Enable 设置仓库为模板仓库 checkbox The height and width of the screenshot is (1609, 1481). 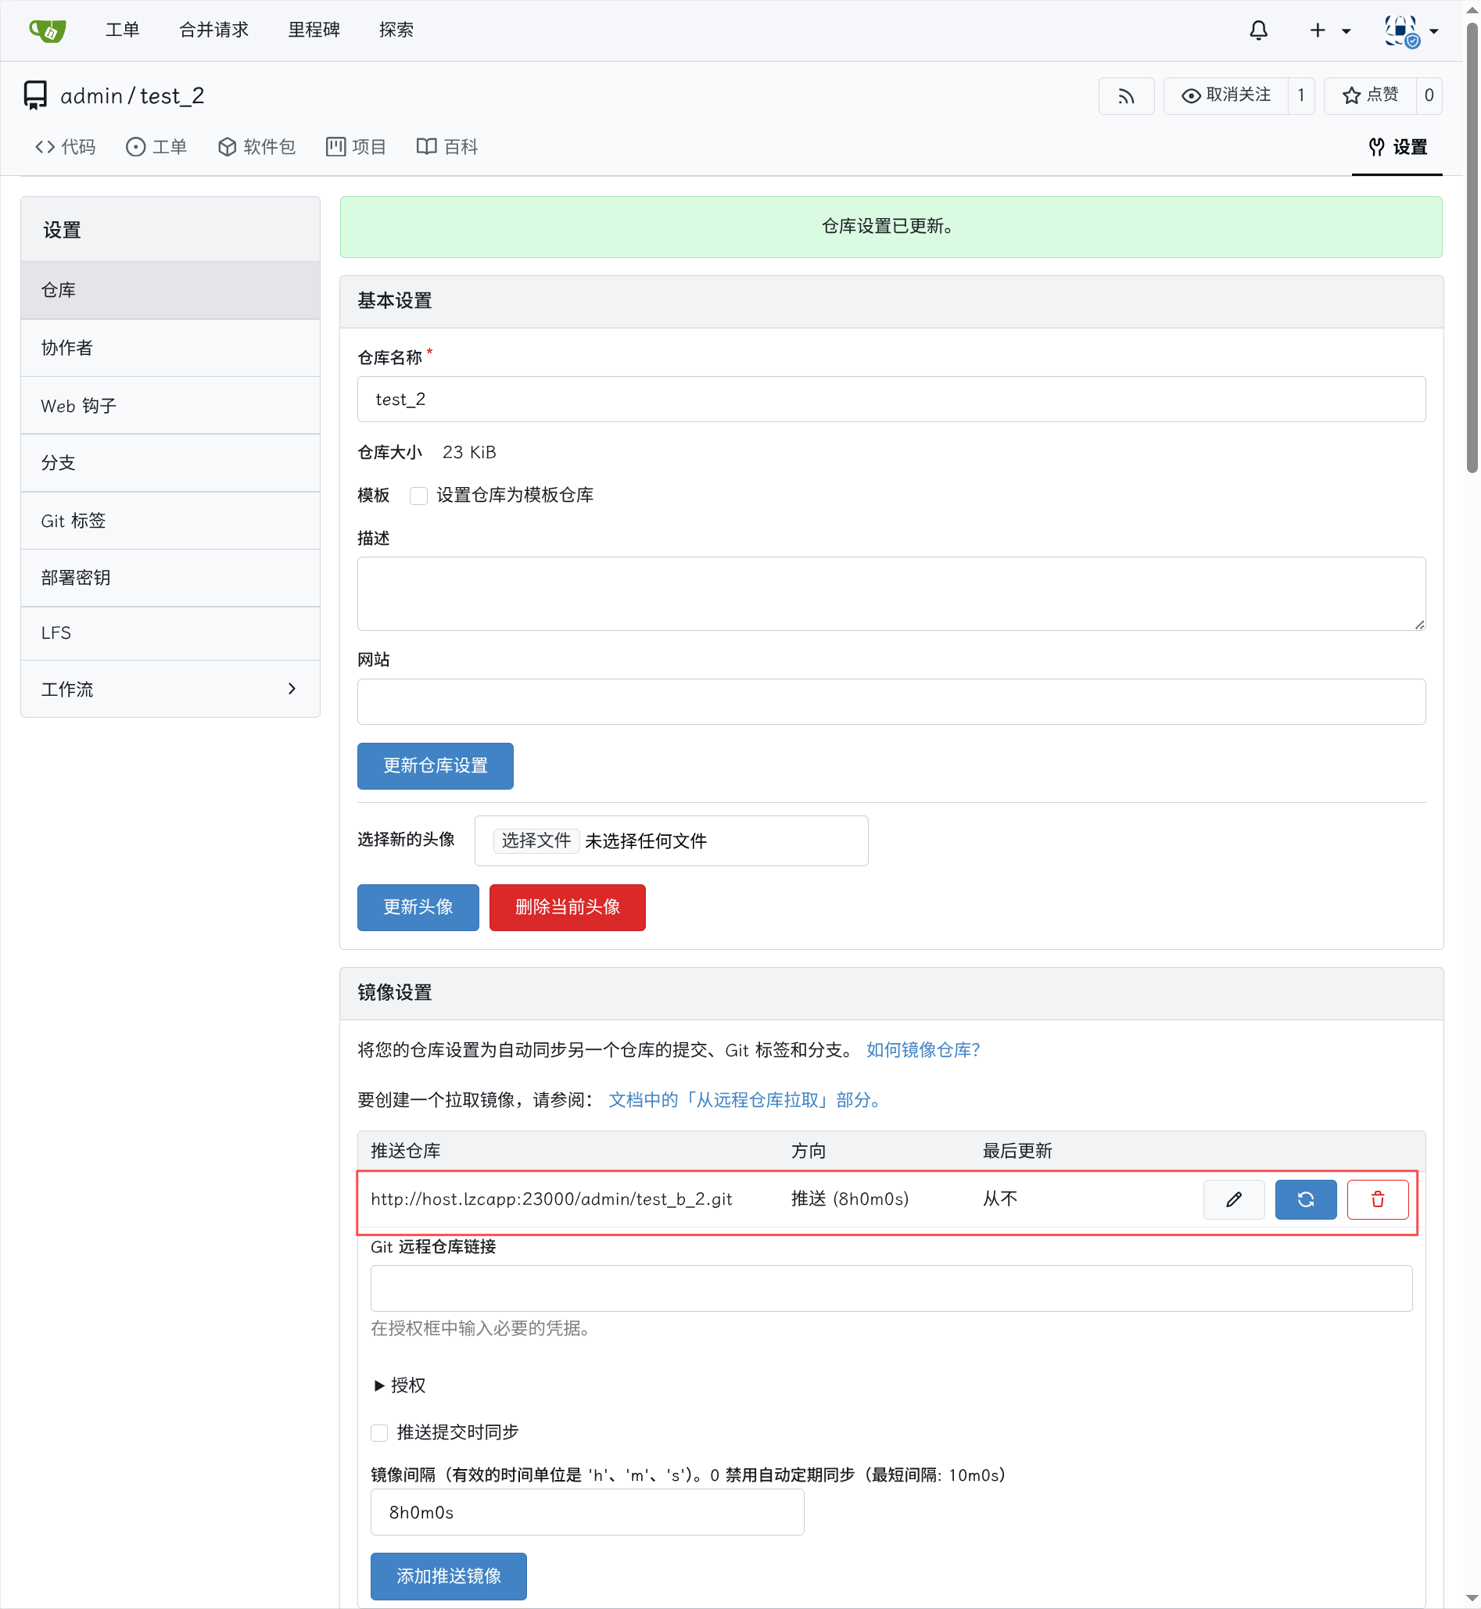[418, 496]
